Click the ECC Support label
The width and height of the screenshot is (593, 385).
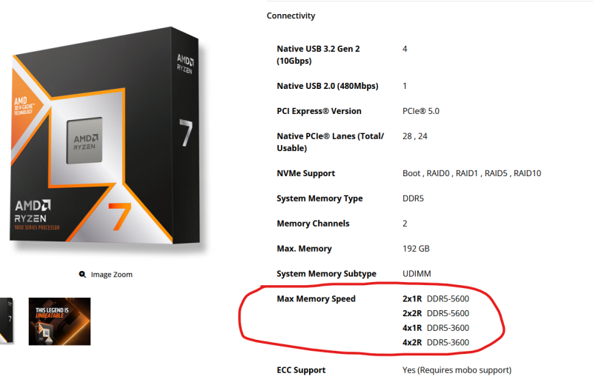[x=301, y=370]
